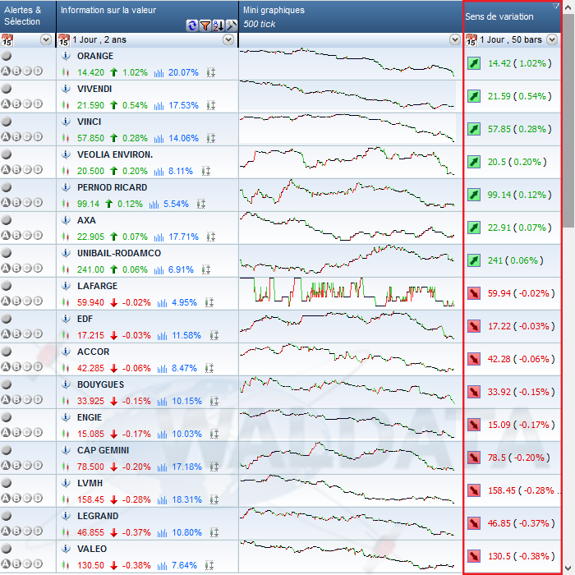Click the refresh icon in Information header
The image size is (575, 575).
[x=191, y=25]
